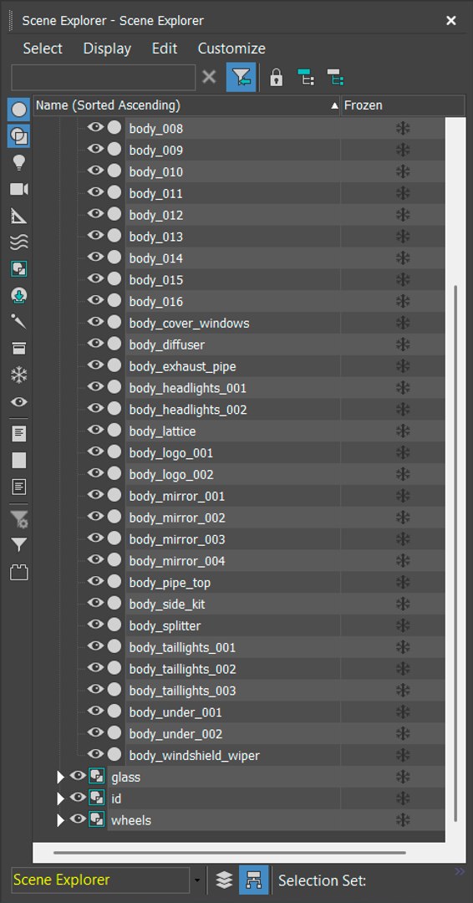Expand the glass group

tap(60, 778)
